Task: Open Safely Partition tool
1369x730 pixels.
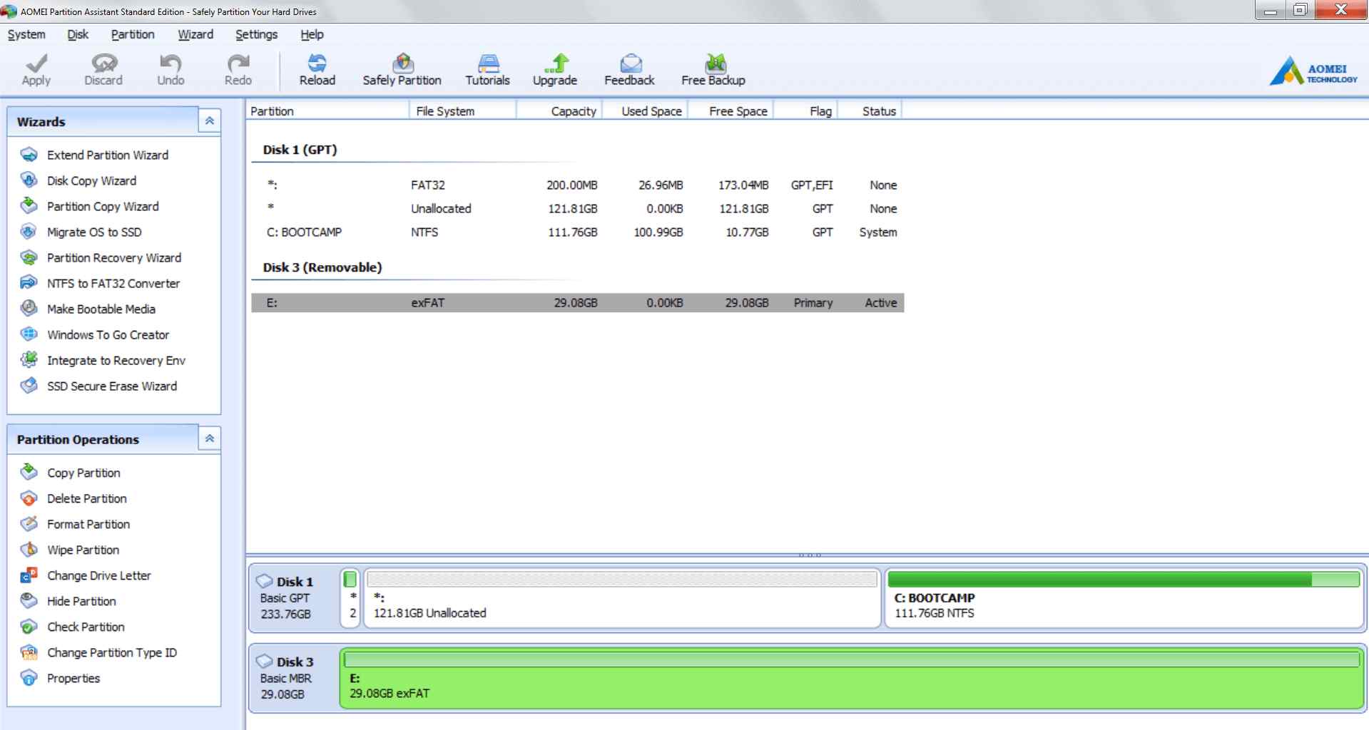Action: tap(402, 70)
